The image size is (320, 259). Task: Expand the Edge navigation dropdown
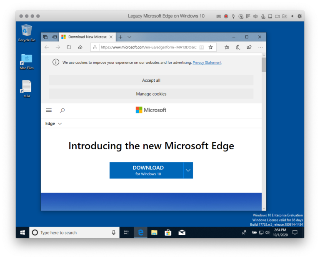[x=53, y=123]
